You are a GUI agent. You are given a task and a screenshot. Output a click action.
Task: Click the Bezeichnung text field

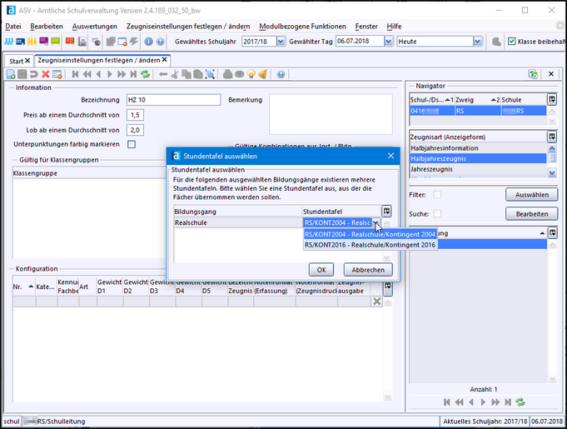click(173, 100)
